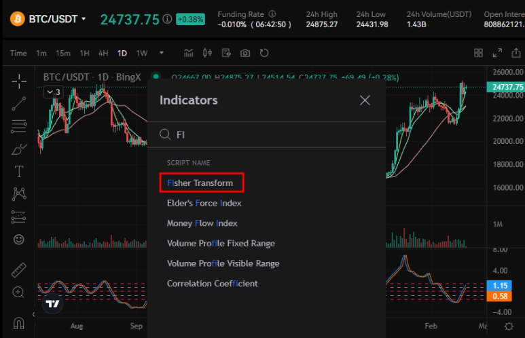Viewport: 525px width, 338px height.
Task: Select the crosshair cursor tool
Action: tap(19, 81)
